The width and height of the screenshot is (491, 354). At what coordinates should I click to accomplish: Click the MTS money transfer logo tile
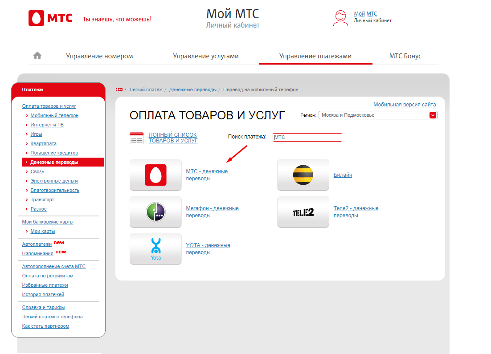[x=155, y=175]
